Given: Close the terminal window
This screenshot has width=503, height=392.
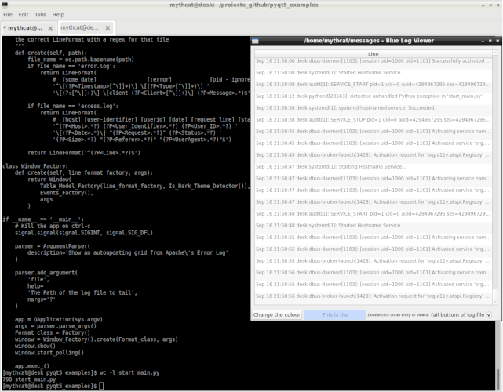Looking at the screenshot, I should tap(498, 5).
